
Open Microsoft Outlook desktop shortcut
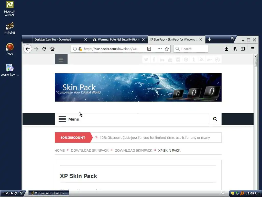[10, 9]
